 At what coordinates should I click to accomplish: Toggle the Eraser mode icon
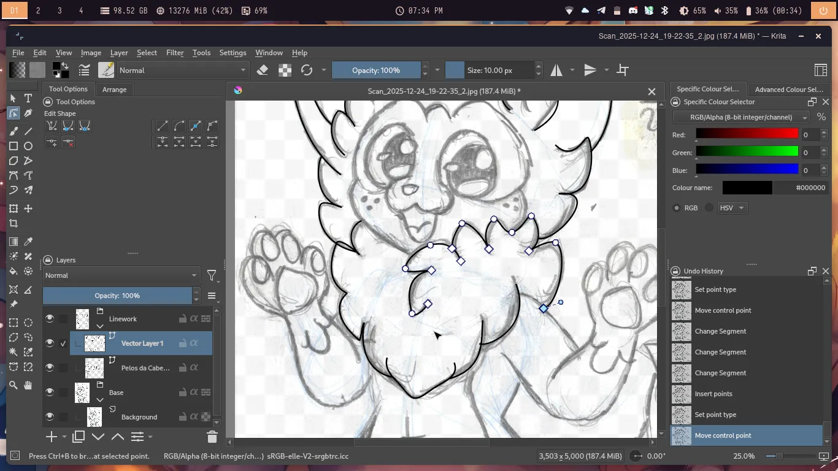[x=263, y=71]
